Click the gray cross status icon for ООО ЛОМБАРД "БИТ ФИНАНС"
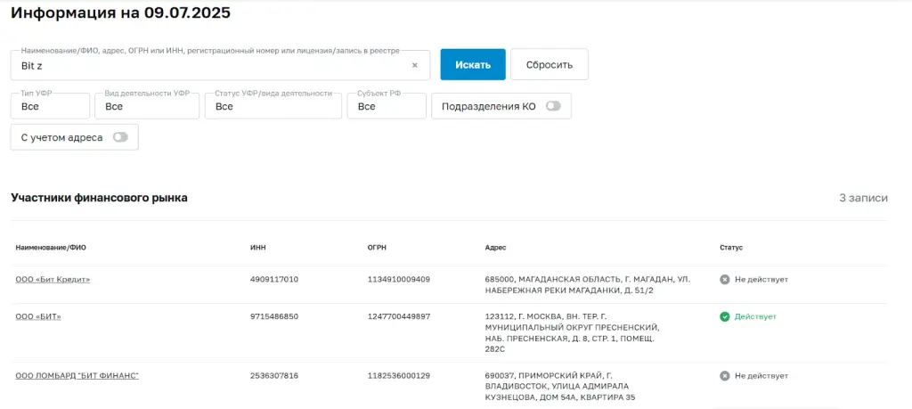This screenshot has height=409, width=912. (724, 376)
